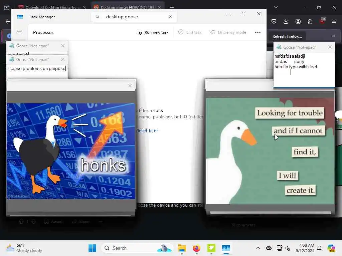Click the display network tray icon
The image size is (342, 256).
tap(279, 248)
